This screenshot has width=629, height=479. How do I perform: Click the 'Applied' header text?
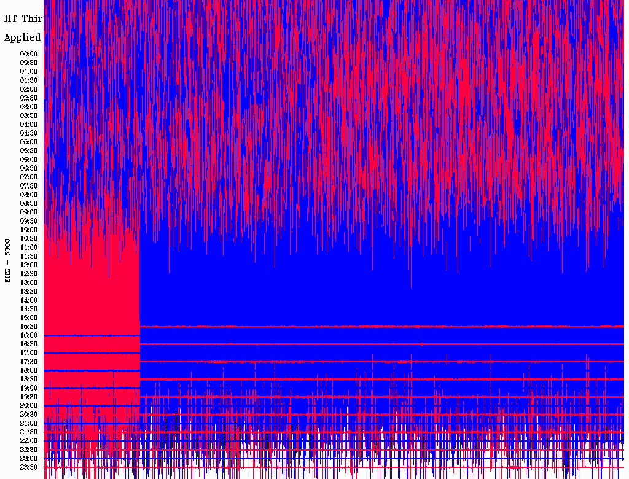[23, 37]
